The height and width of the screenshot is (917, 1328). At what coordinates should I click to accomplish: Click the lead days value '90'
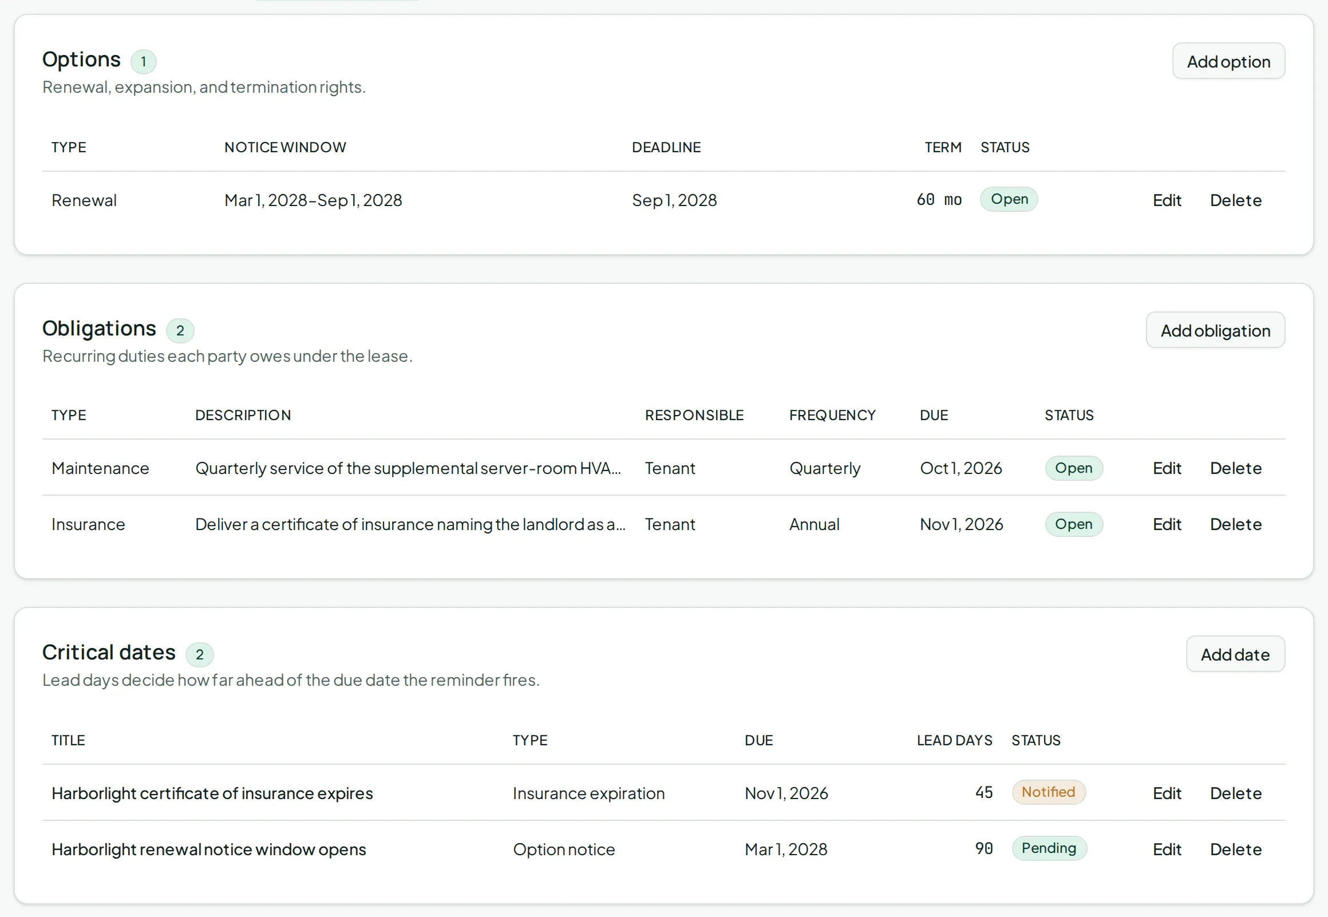[984, 849]
